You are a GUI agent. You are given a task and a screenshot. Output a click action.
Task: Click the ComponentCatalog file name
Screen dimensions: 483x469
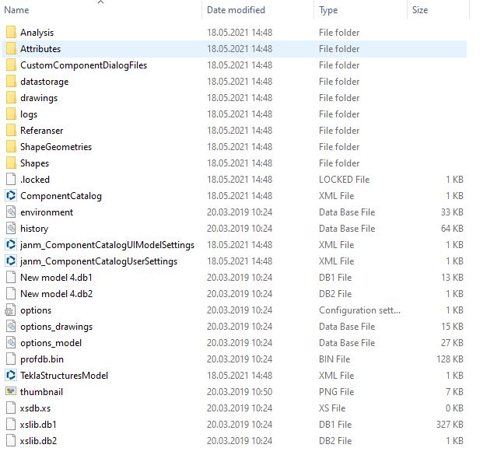point(61,196)
